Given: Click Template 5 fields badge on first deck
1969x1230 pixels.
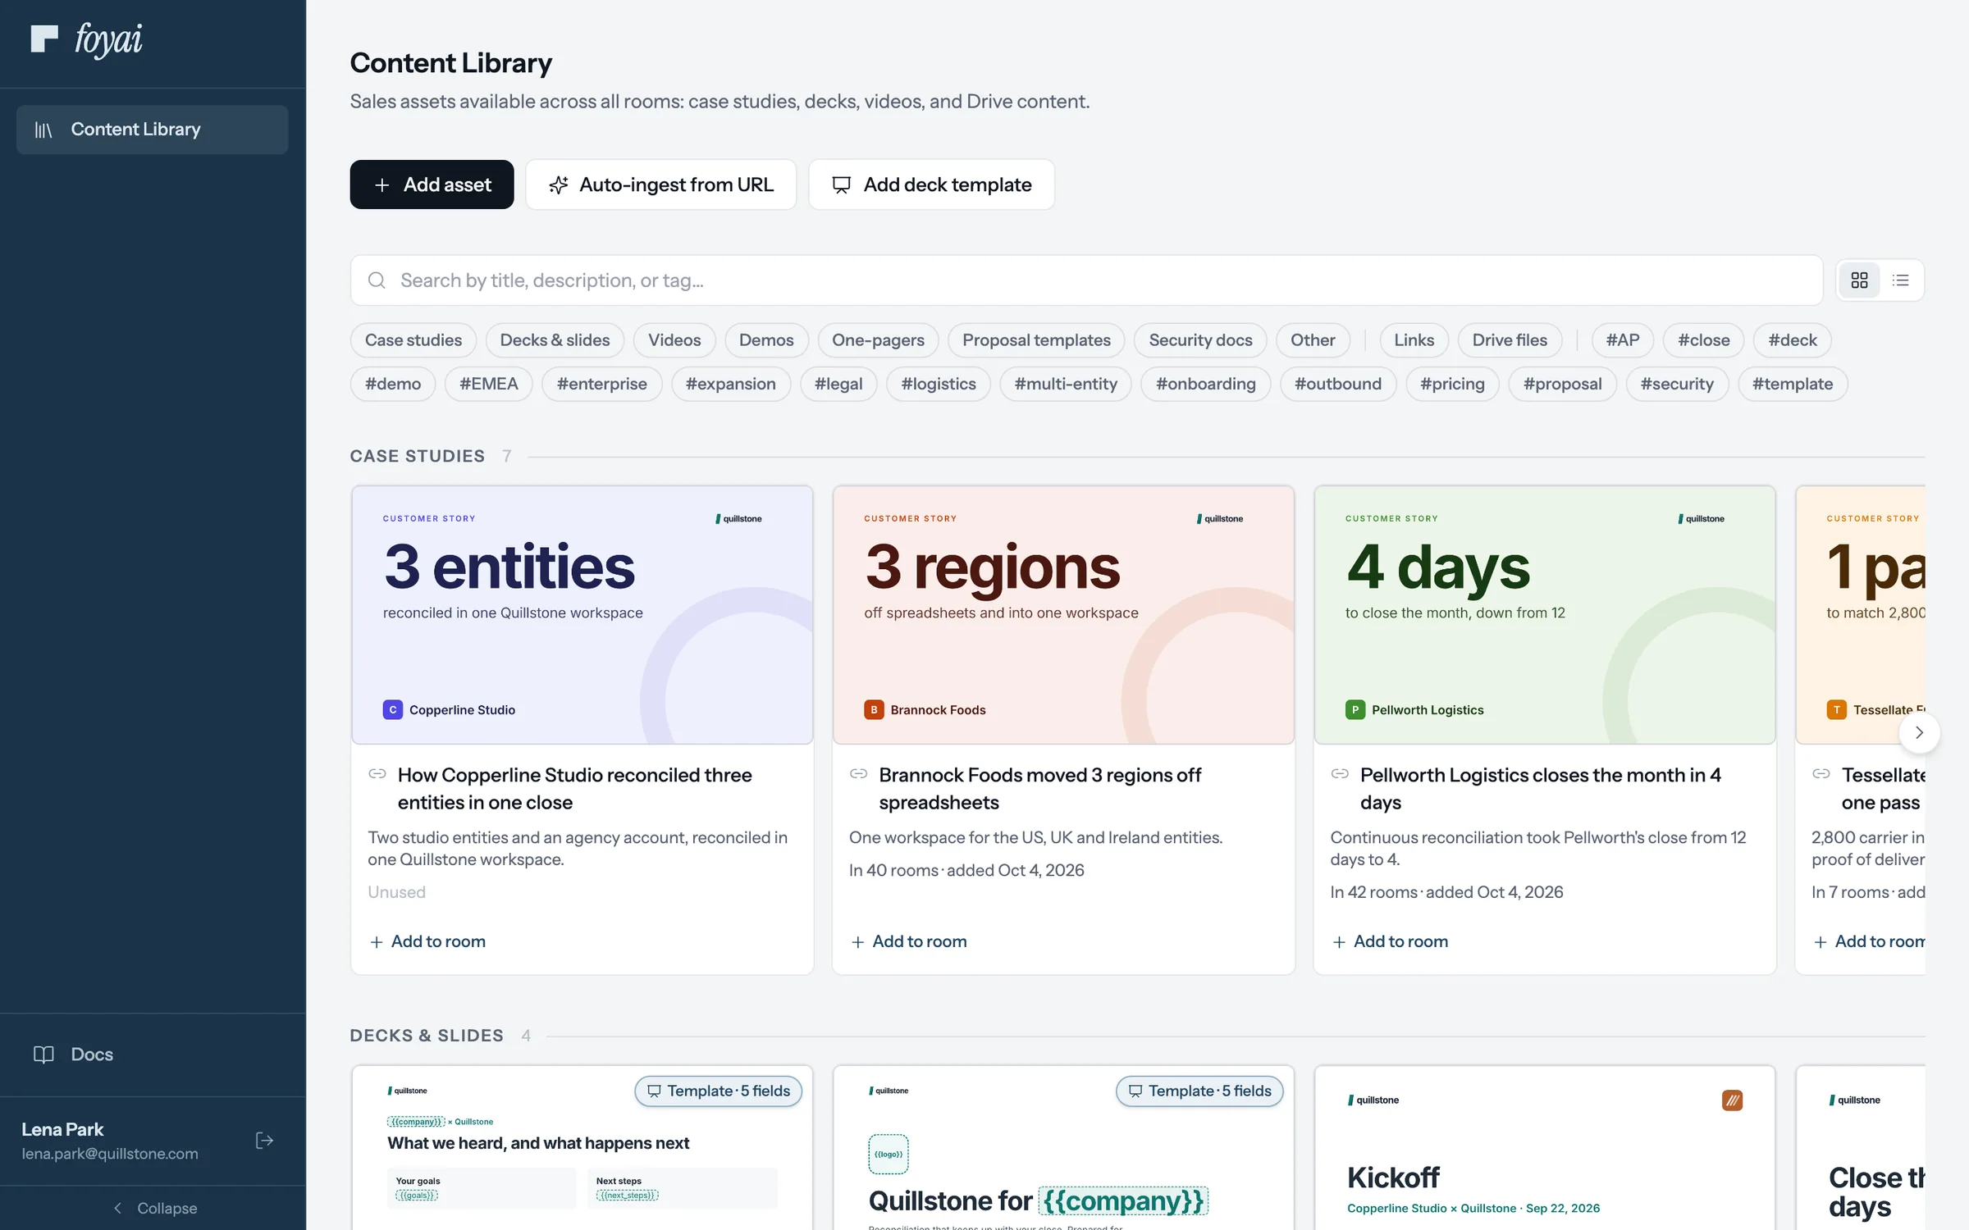Looking at the screenshot, I should [719, 1091].
